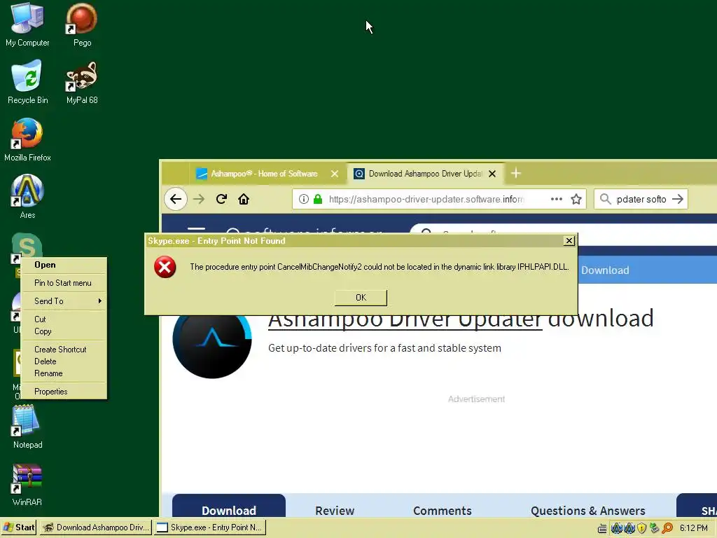Screen dimensions: 717x538
Task: Choose Cut in the context menu
Action: tap(64, 319)
